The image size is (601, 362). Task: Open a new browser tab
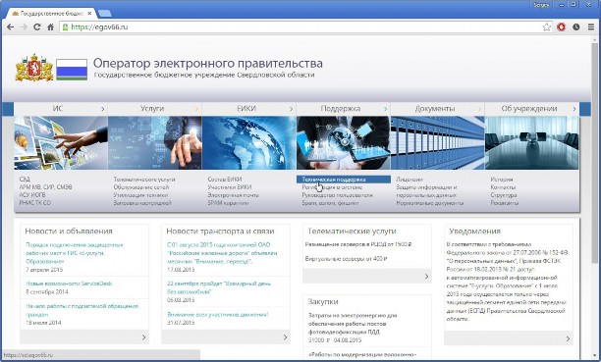pos(104,14)
